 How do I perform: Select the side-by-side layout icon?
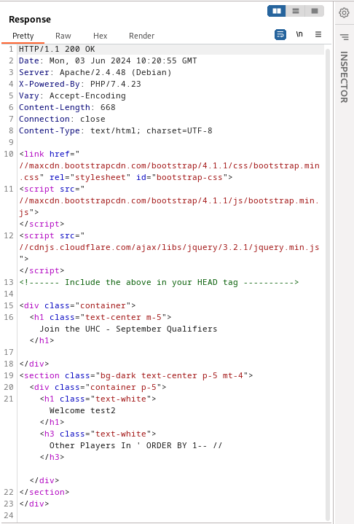[277, 11]
